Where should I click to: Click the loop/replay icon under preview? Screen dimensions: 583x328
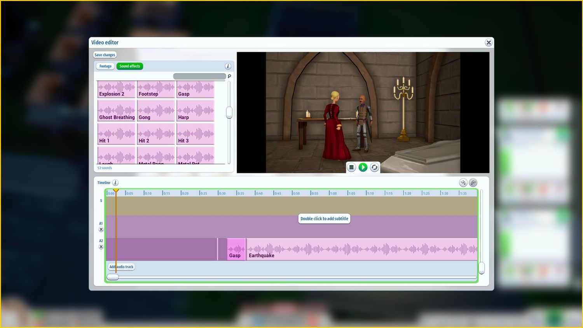click(374, 167)
